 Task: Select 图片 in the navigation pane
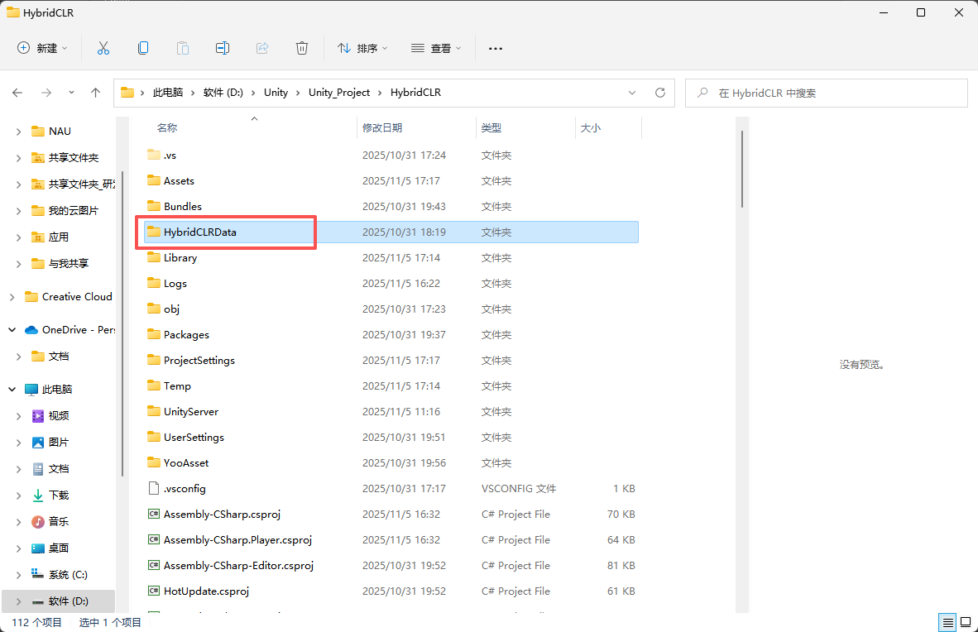(59, 443)
